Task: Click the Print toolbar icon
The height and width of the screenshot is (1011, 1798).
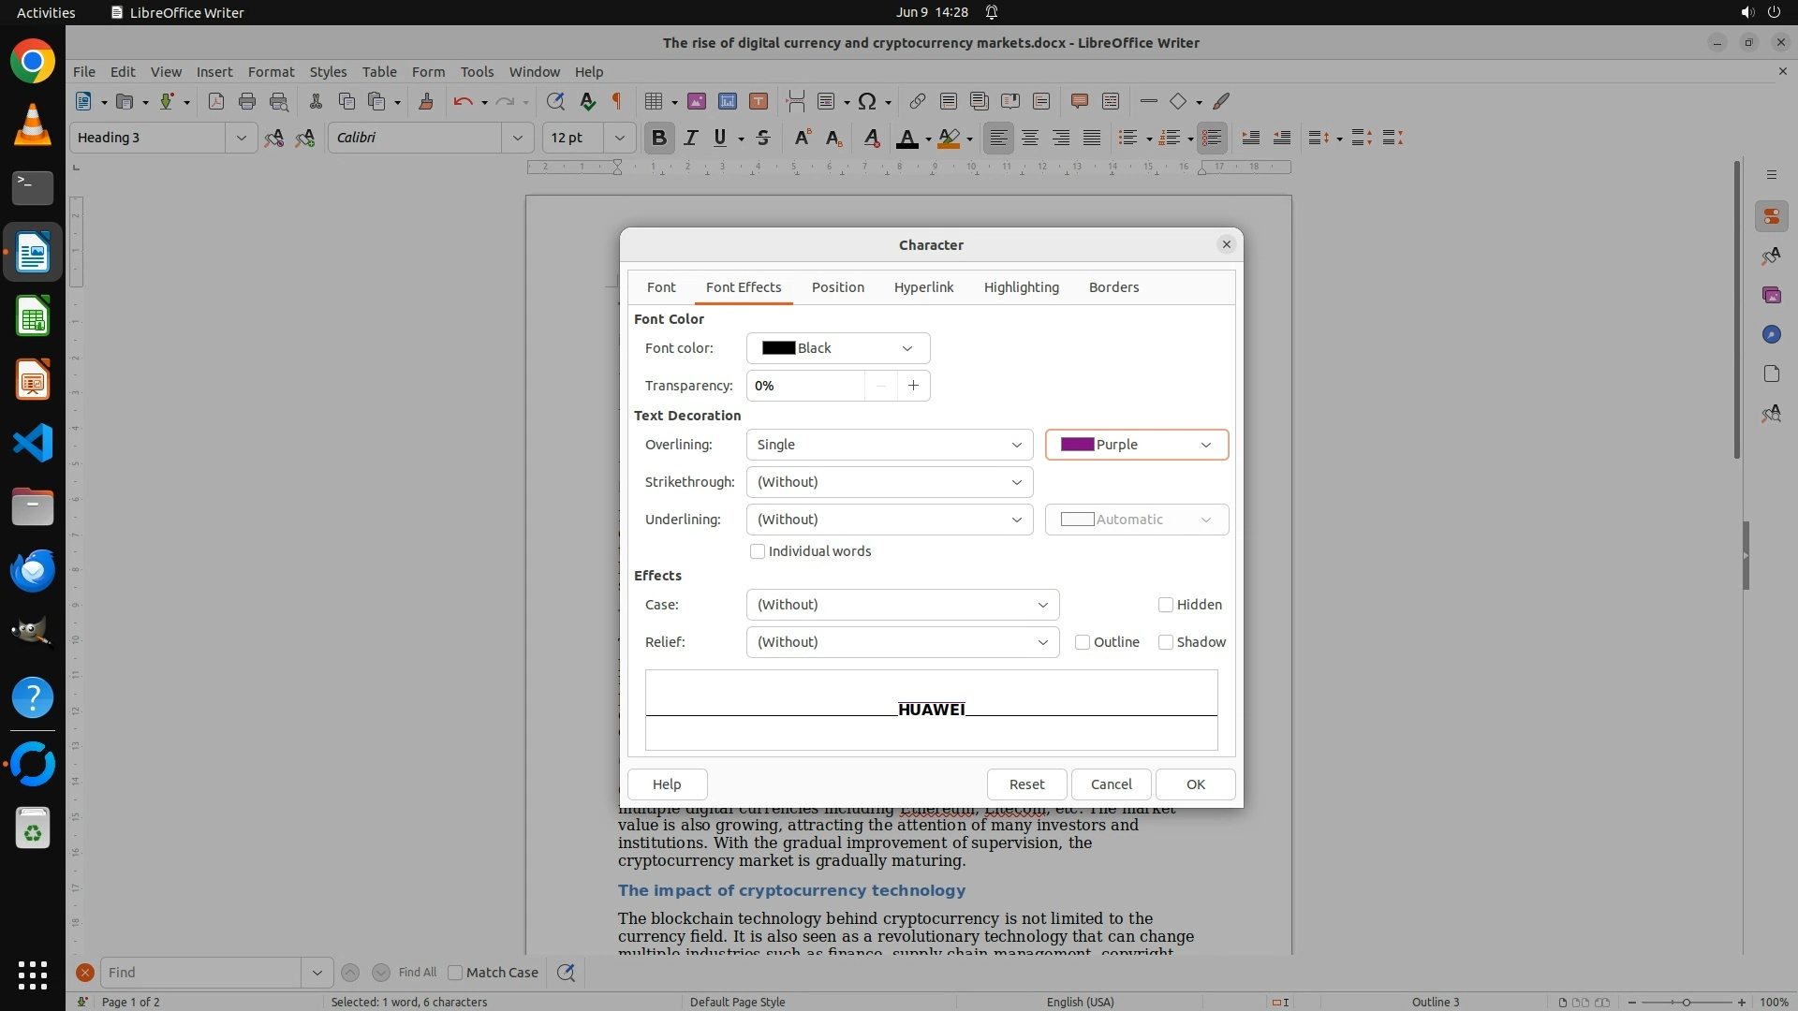Action: pos(247,101)
